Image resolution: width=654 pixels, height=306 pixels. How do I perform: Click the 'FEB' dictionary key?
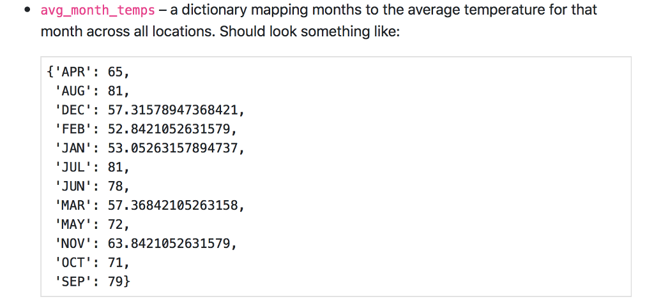click(x=73, y=129)
